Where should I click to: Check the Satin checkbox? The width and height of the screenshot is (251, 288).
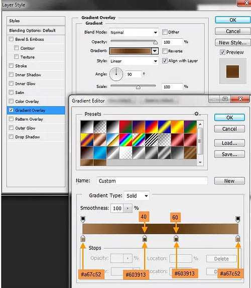click(11, 92)
